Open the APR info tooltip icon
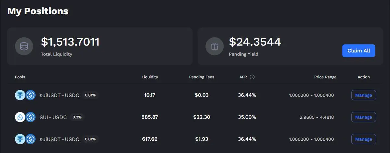The width and height of the screenshot is (390, 153). click(x=252, y=77)
